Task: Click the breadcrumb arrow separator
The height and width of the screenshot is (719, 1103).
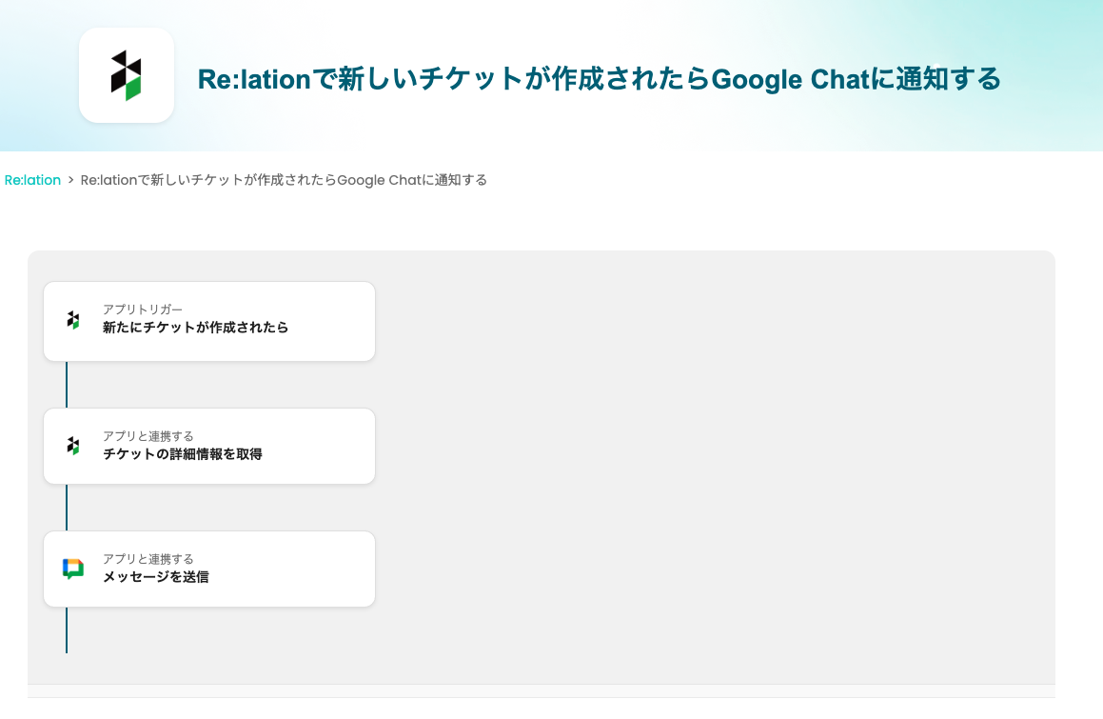Action: tap(70, 180)
